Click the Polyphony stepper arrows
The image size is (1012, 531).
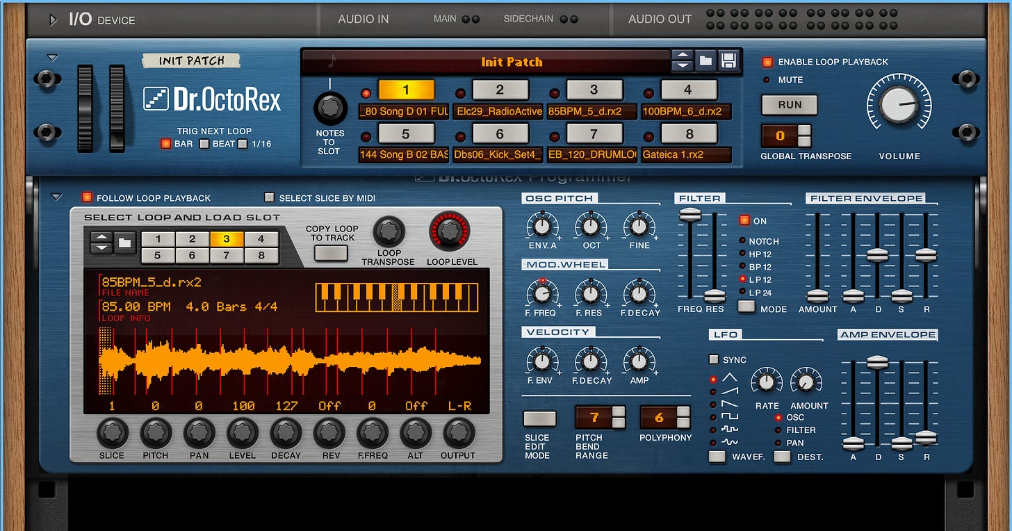(x=683, y=417)
